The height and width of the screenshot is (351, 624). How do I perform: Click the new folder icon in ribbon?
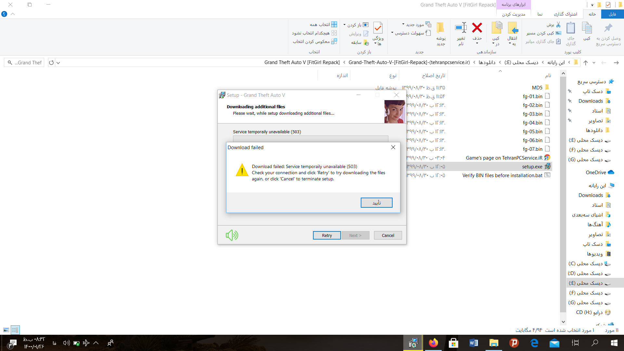(x=440, y=28)
